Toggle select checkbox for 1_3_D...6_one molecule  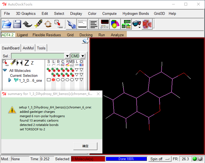[x=49, y=80]
